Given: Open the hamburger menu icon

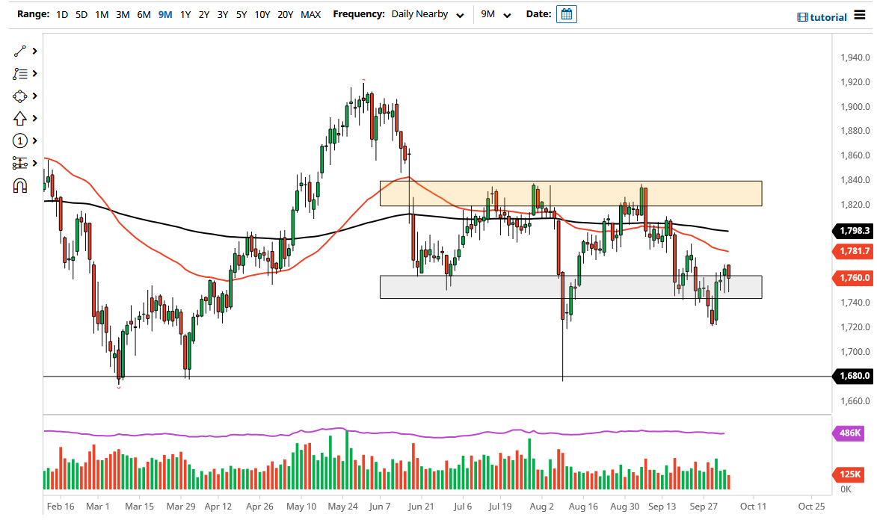Looking at the screenshot, I should 860,15.
